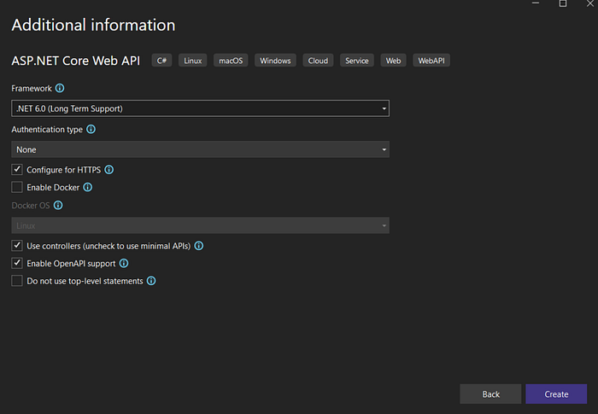Click info icon next to Enable OpenAPI support
598x414 pixels.
coord(124,263)
